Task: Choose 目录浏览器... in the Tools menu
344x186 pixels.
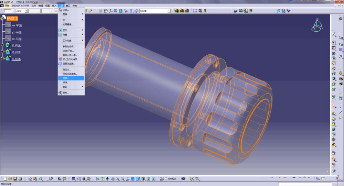Action: coord(71,64)
